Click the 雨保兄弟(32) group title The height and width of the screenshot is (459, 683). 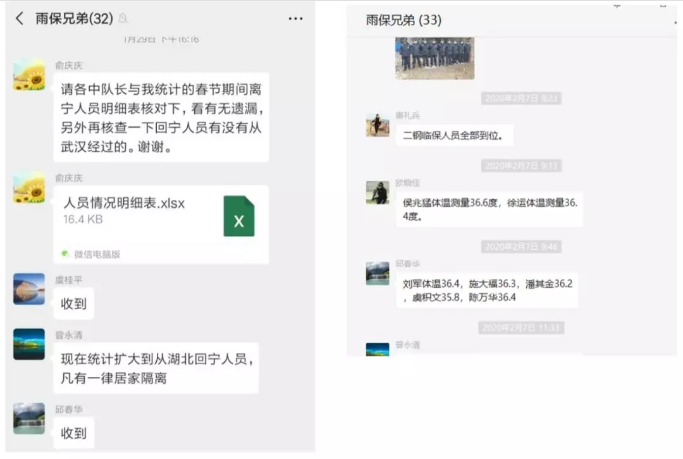coord(74,18)
